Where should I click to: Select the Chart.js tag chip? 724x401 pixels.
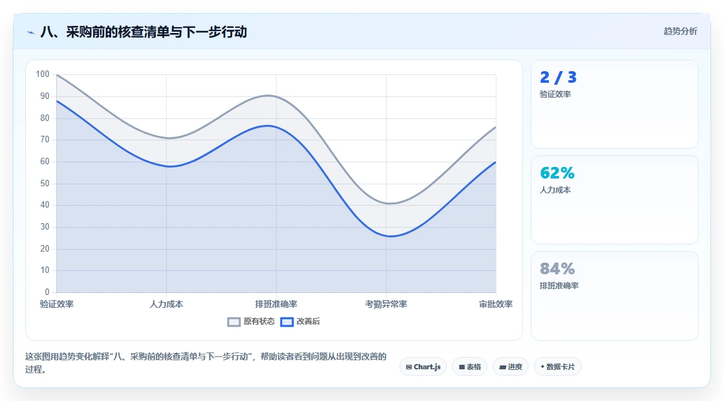423,367
